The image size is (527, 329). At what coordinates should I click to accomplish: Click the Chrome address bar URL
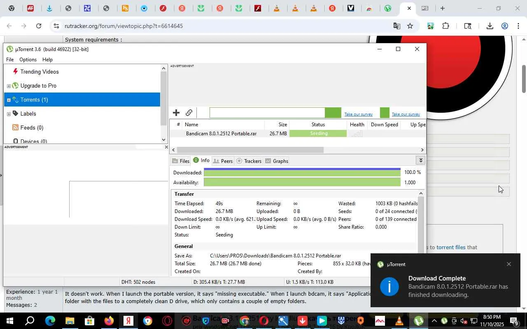pos(124,26)
